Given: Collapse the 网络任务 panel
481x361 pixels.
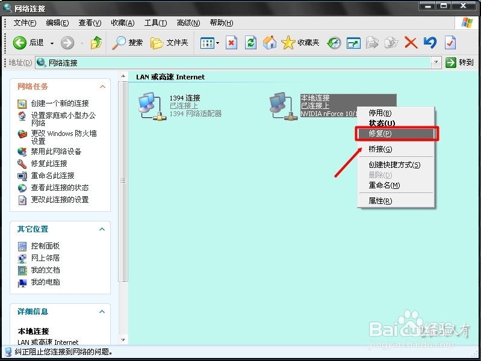Looking at the screenshot, I should click(x=102, y=87).
